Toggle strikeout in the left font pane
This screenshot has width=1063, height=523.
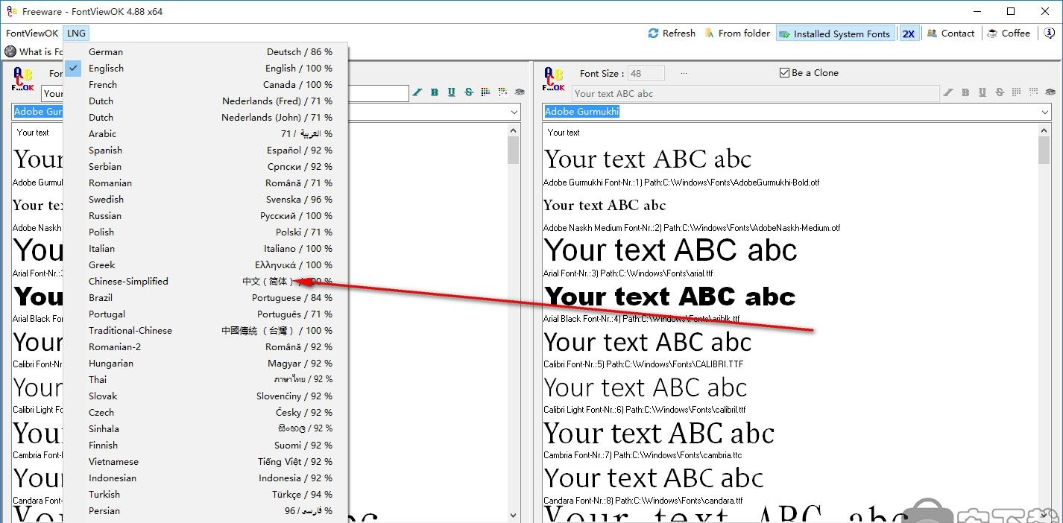click(x=469, y=92)
